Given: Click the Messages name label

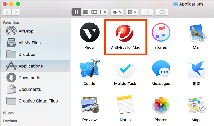Looking at the screenshot, I should [161, 84].
